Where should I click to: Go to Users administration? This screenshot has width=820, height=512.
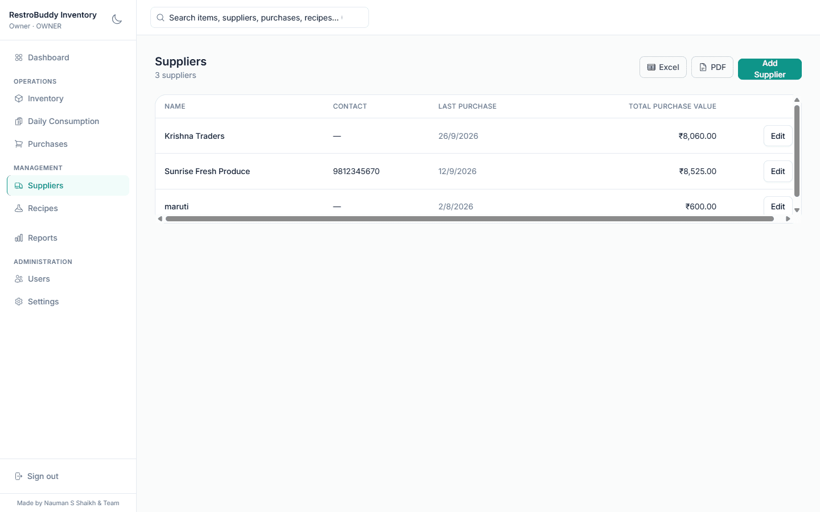[x=68, y=279]
